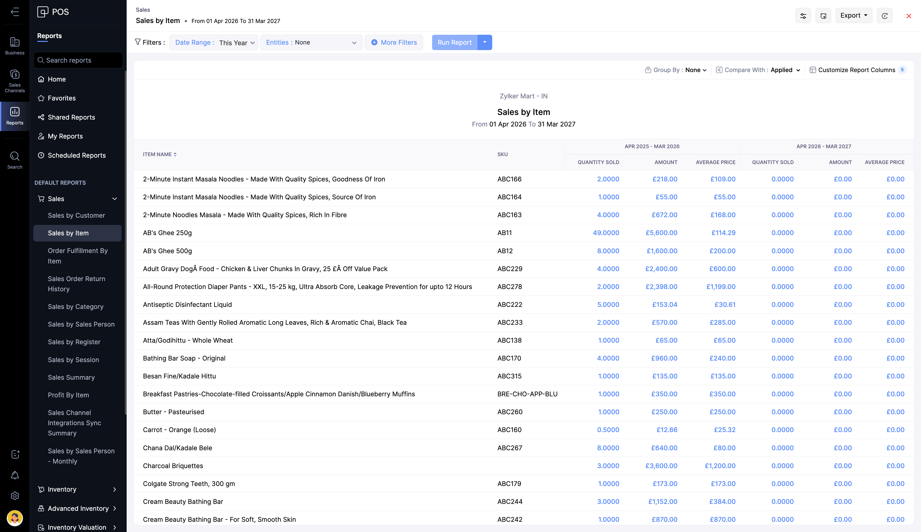Open the notifications bell icon
921x532 pixels.
point(15,475)
